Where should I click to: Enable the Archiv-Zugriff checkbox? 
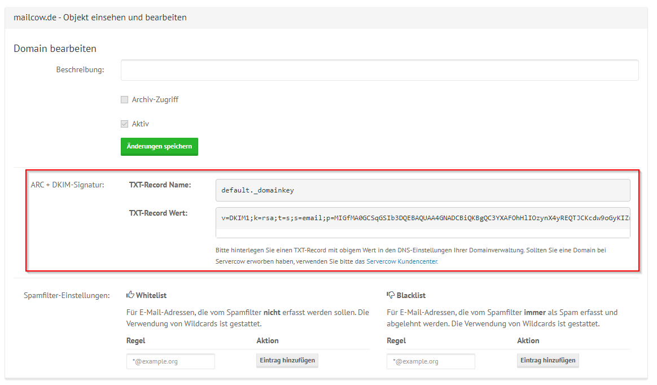pos(124,99)
